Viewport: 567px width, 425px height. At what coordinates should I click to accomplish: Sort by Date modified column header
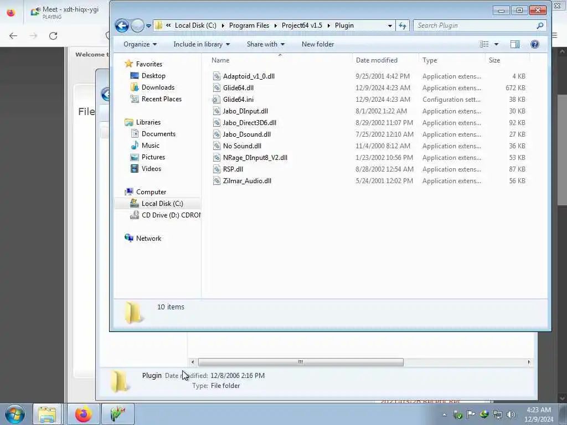(385, 60)
